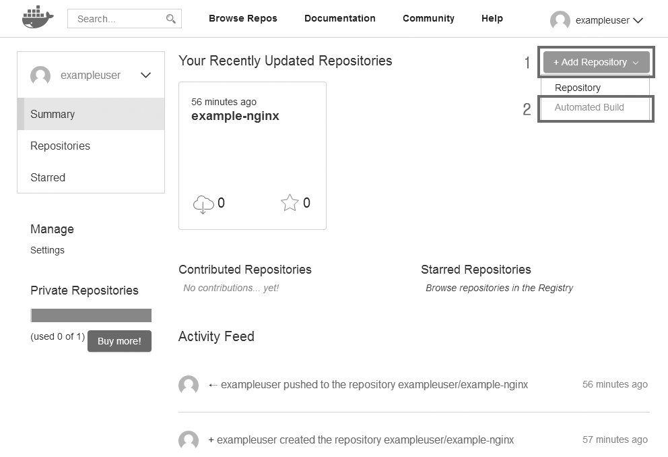Viewport: 668px width, 457px height.
Task: Click avatar beside the created repository entry
Action: (189, 440)
